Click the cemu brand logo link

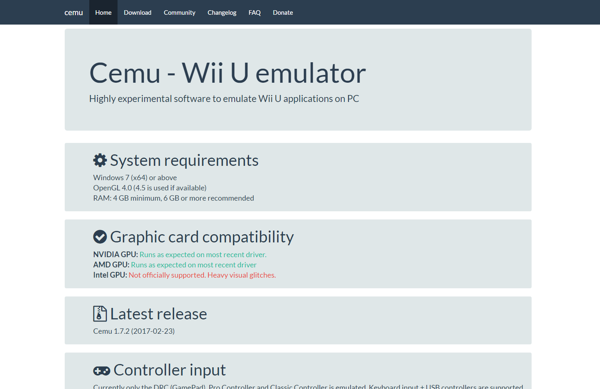tap(74, 12)
